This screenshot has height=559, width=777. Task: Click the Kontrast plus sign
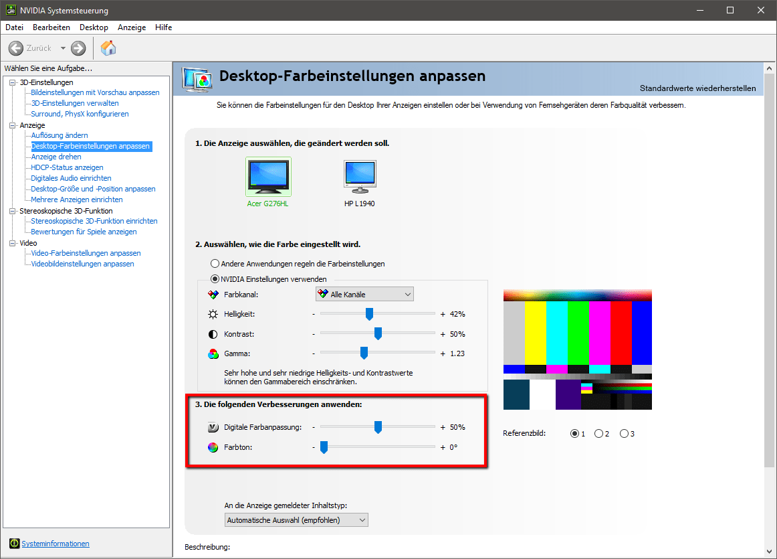(x=443, y=334)
